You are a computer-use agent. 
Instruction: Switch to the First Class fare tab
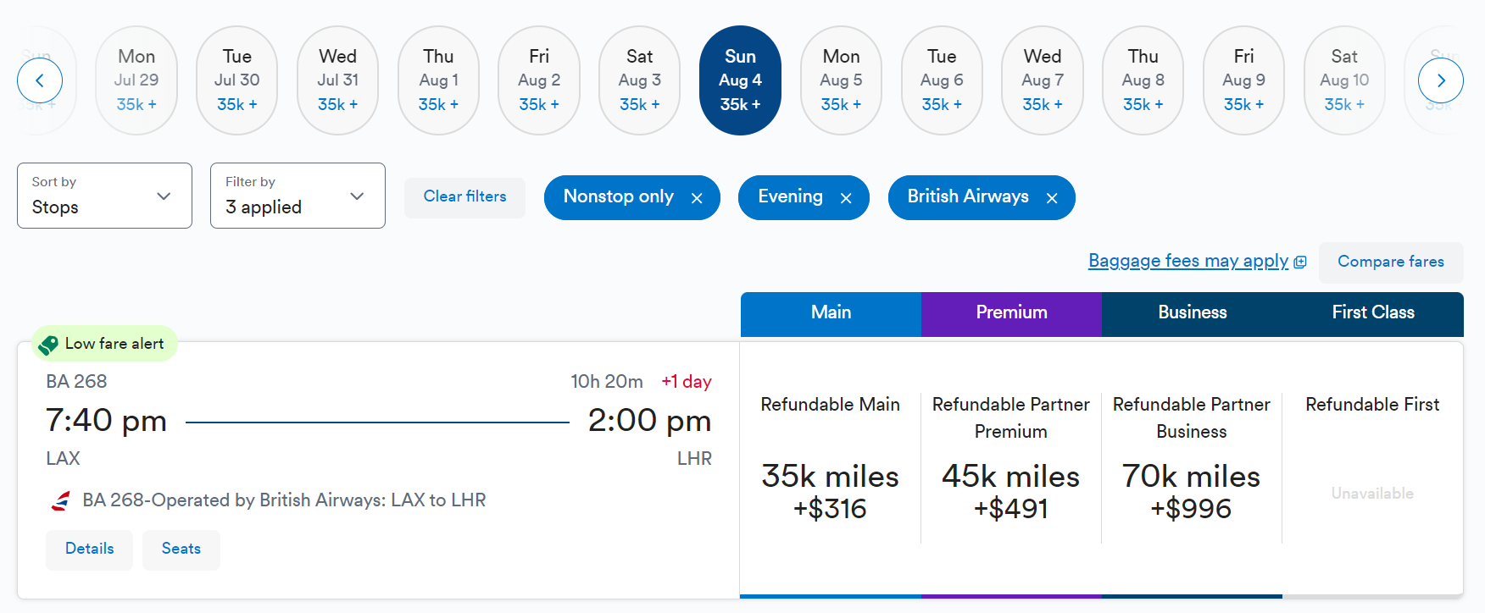(x=1372, y=313)
